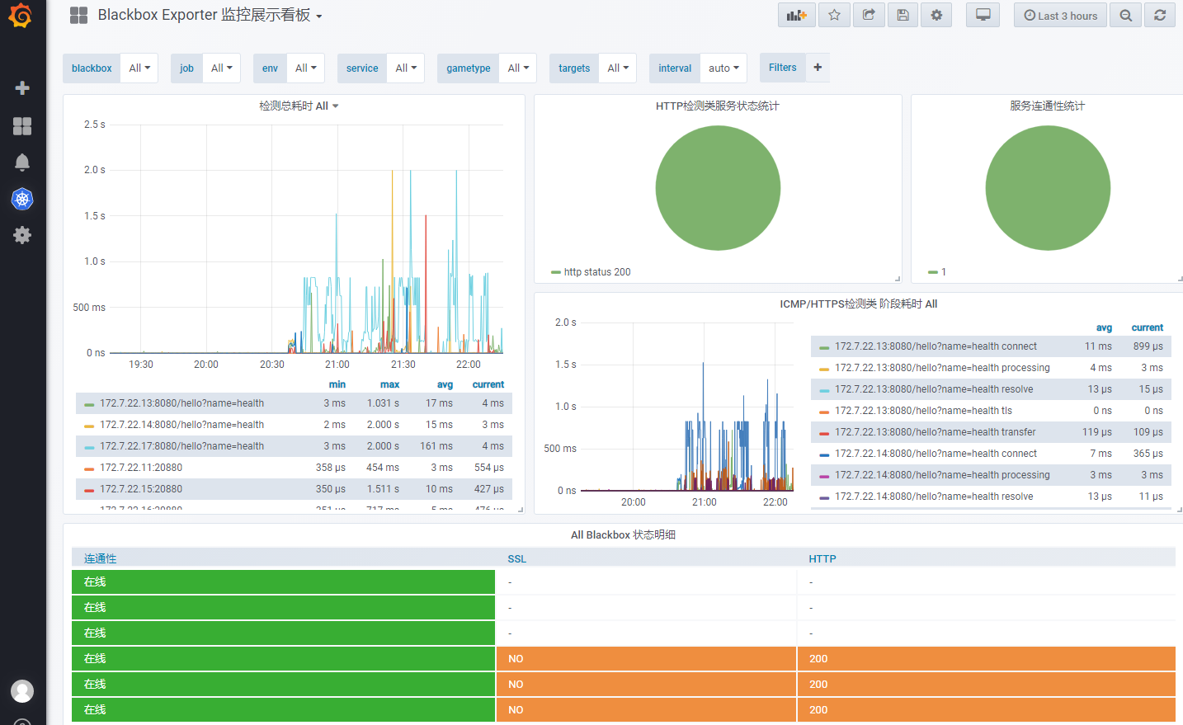This screenshot has width=1183, height=725.
Task: Zoom out the time range
Action: pos(1125,15)
